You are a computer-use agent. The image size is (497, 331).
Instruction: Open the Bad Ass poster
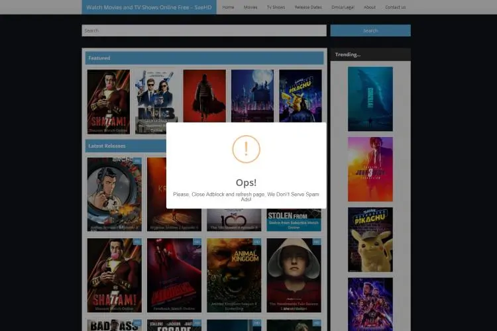(115, 325)
